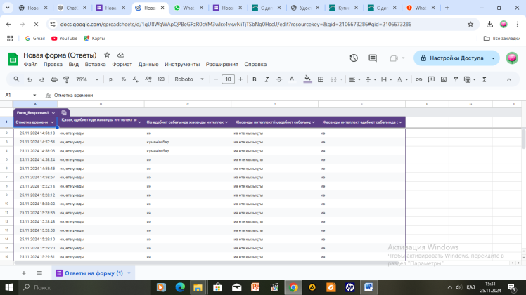
Task: Open the Файл menu
Action: (30, 64)
